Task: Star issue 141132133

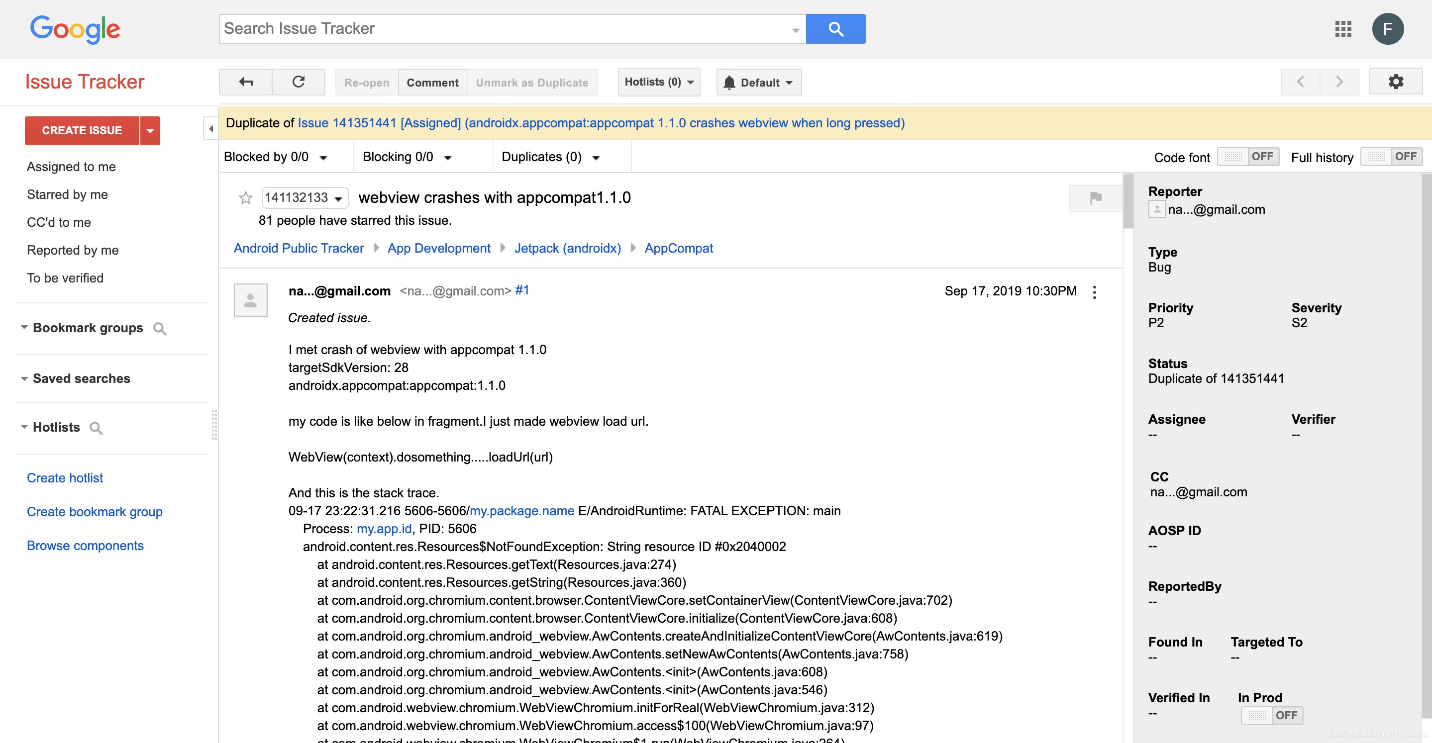Action: coord(246,198)
